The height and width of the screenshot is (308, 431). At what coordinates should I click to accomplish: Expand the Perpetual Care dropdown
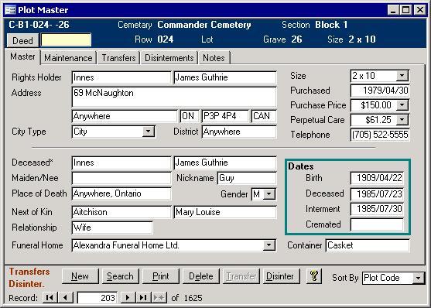[402, 120]
